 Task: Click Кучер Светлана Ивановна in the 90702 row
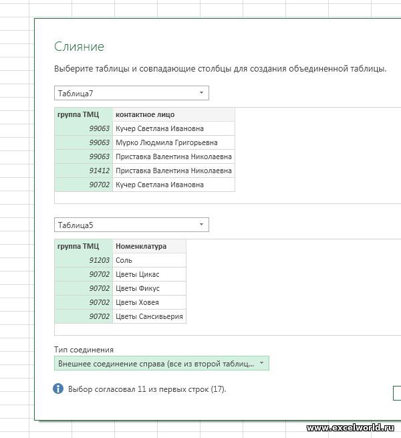click(x=174, y=185)
